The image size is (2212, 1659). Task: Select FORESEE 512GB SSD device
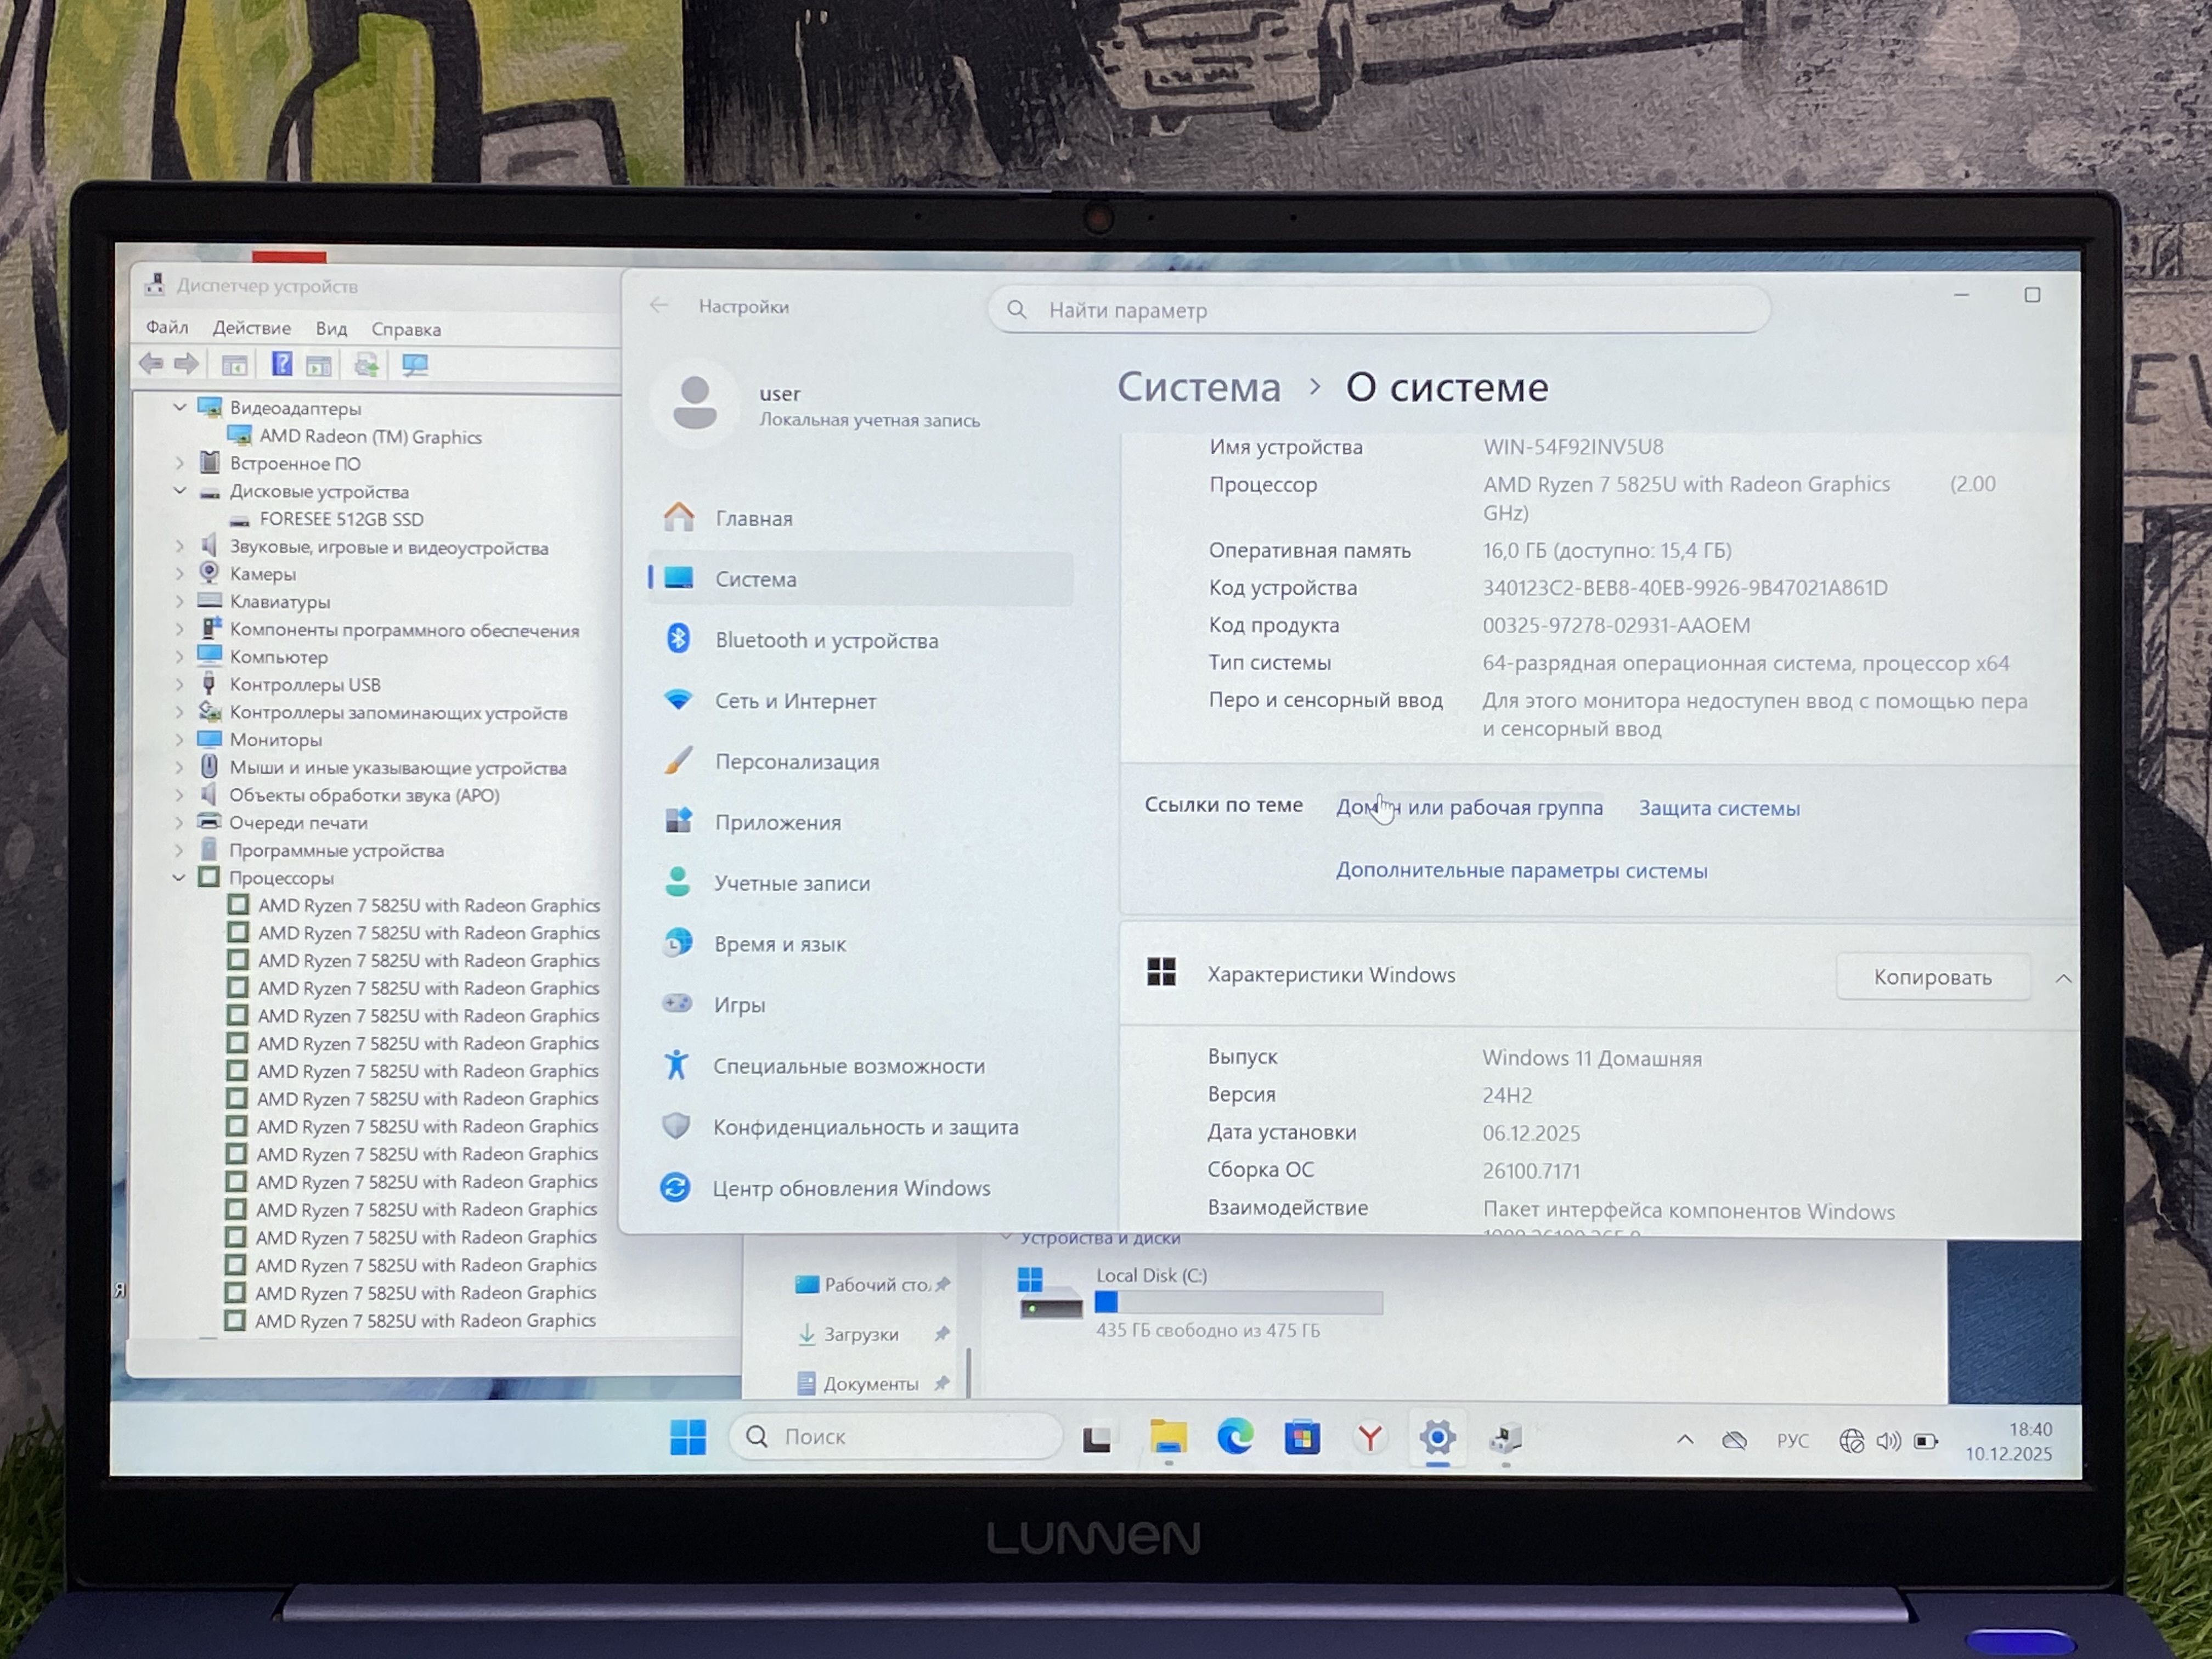(x=341, y=519)
